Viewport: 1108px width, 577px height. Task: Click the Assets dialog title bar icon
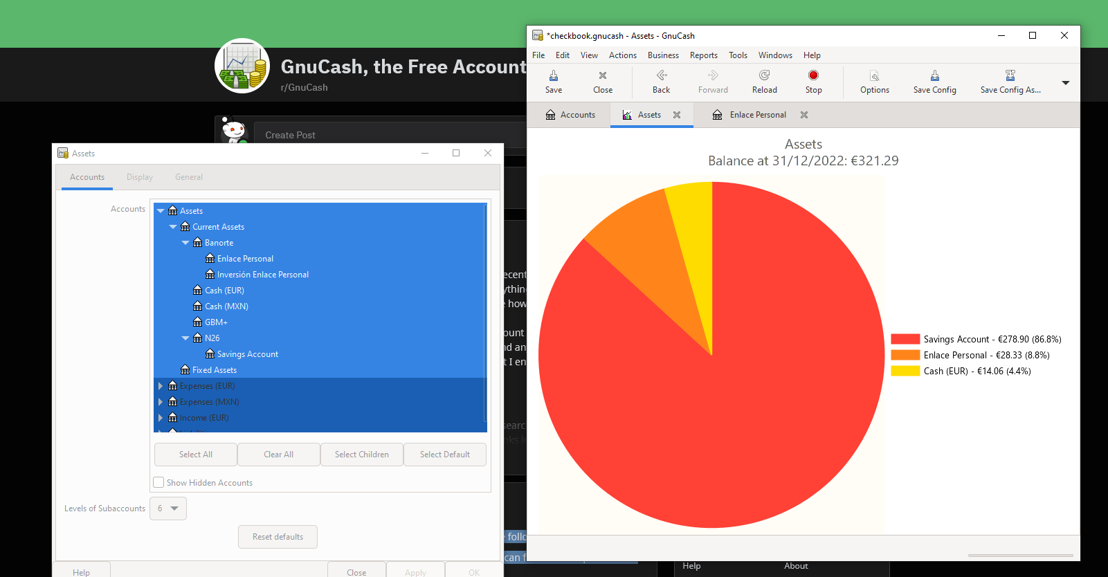click(63, 153)
